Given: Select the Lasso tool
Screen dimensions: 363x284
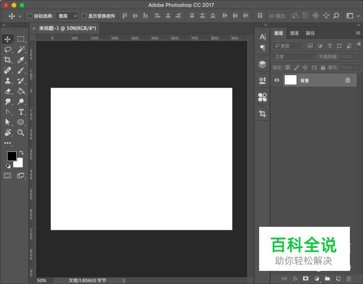Looking at the screenshot, I should click(x=8, y=49).
